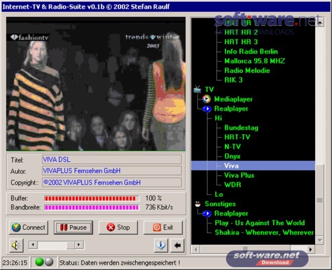Click the Autor field VIVAPLUS Fernsehen GmbH

click(x=112, y=171)
